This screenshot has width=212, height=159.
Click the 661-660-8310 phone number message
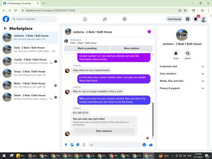81,113
